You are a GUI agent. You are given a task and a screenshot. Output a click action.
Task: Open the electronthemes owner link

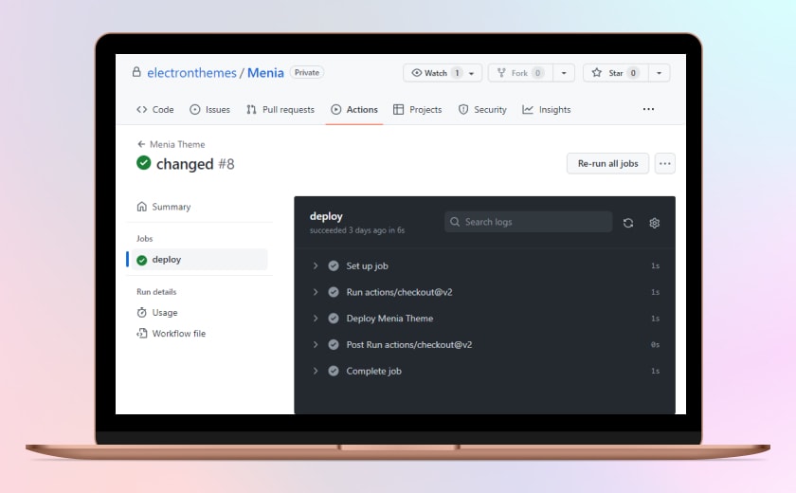click(x=191, y=73)
